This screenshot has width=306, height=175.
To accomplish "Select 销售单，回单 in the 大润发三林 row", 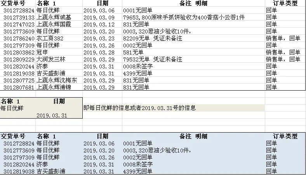I will (x=283, y=59).
